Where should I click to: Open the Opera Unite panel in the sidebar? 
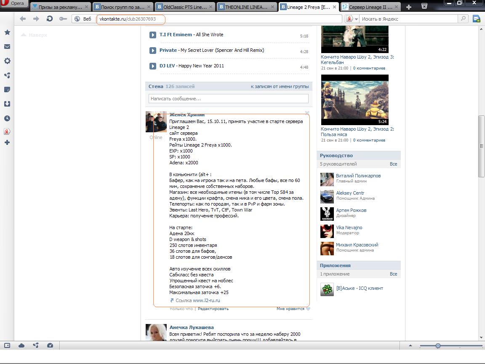(x=7, y=75)
